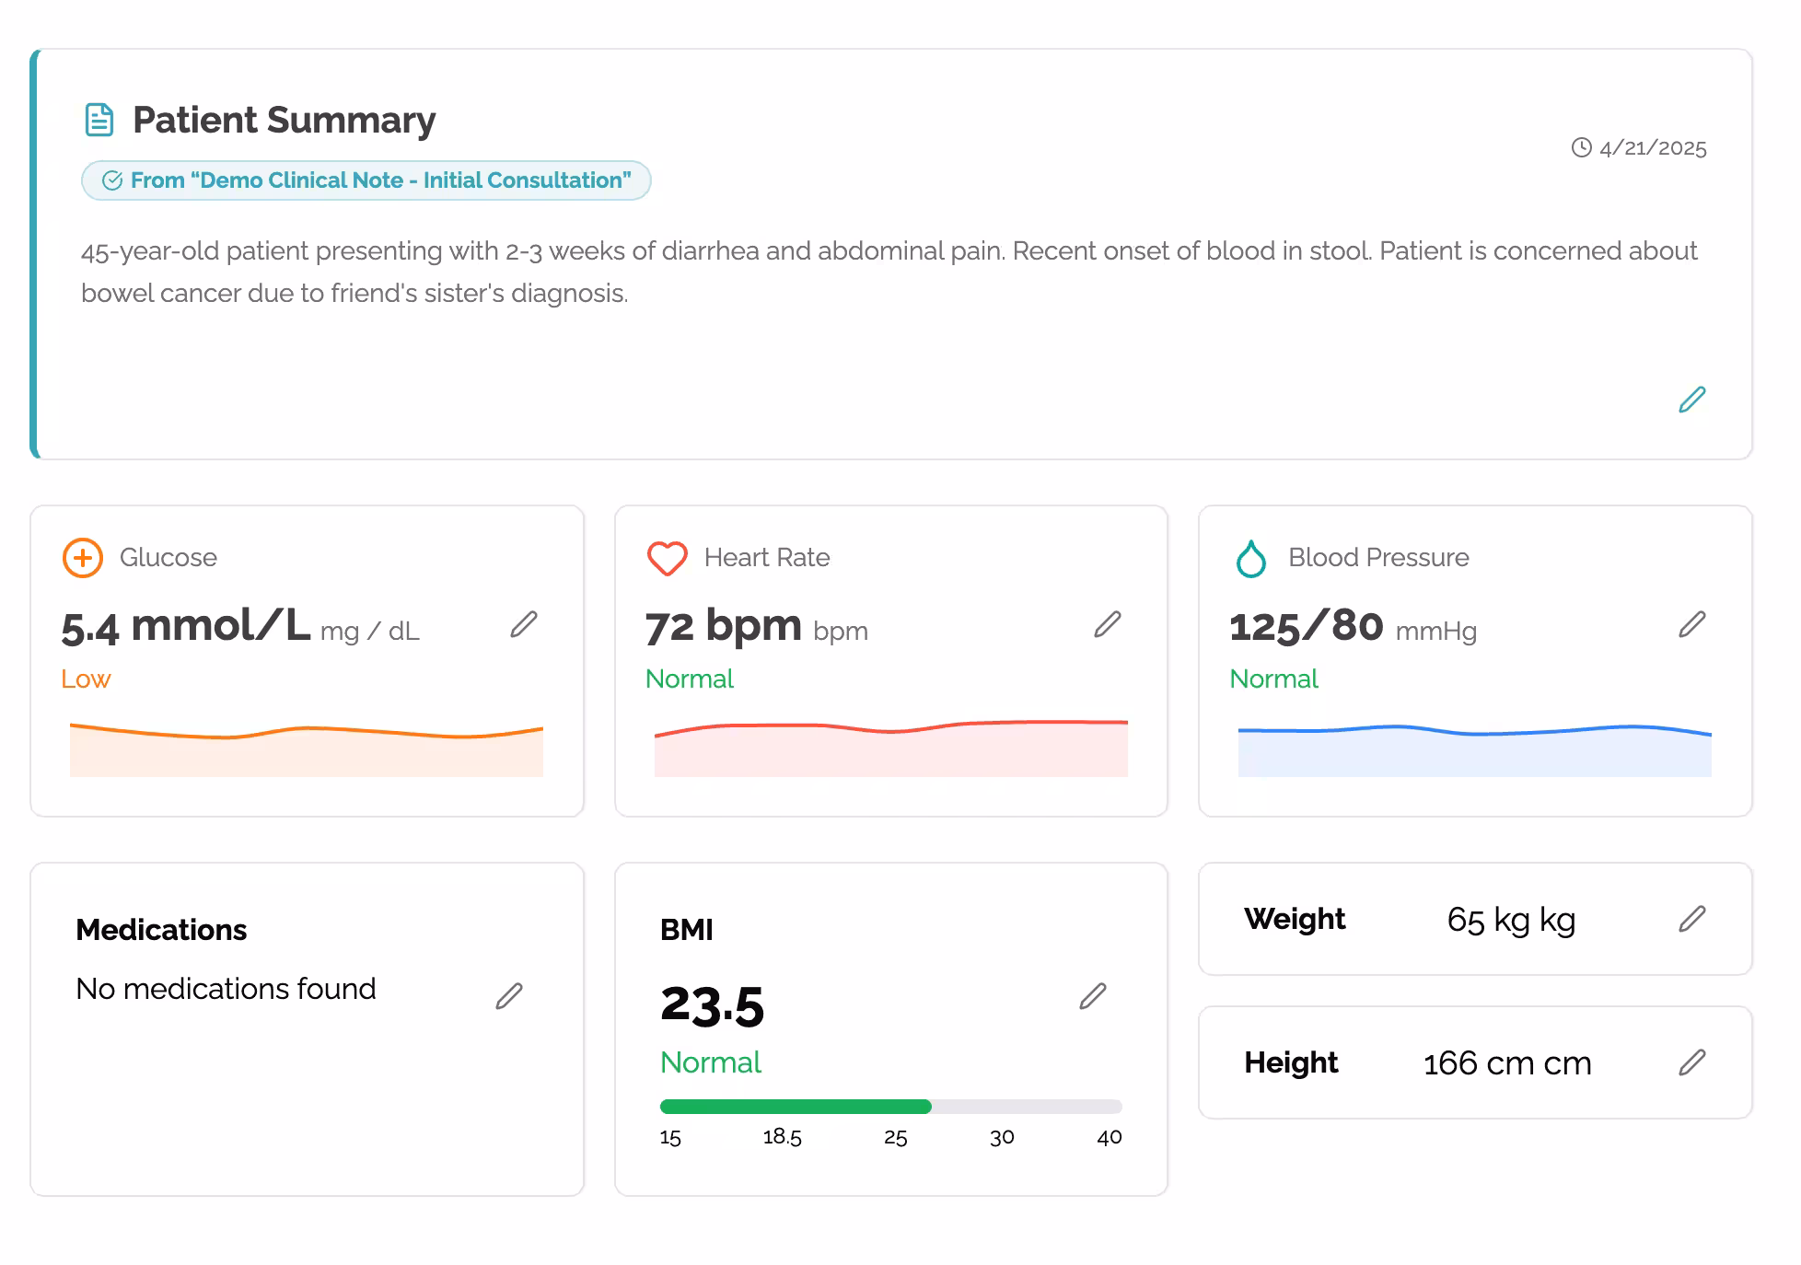Click the Low glucose status

[x=86, y=679]
